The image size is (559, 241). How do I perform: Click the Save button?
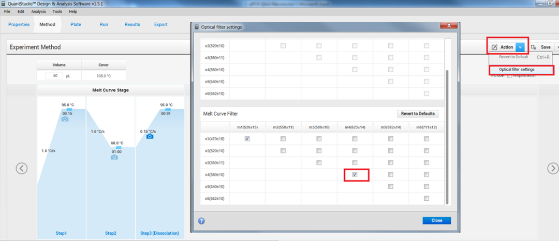coord(546,47)
